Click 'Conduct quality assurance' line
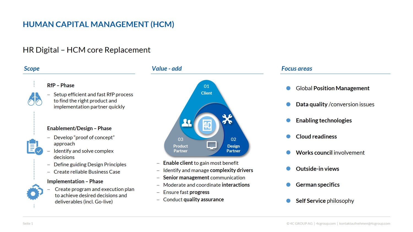The height and width of the screenshot is (232, 413). [193, 200]
